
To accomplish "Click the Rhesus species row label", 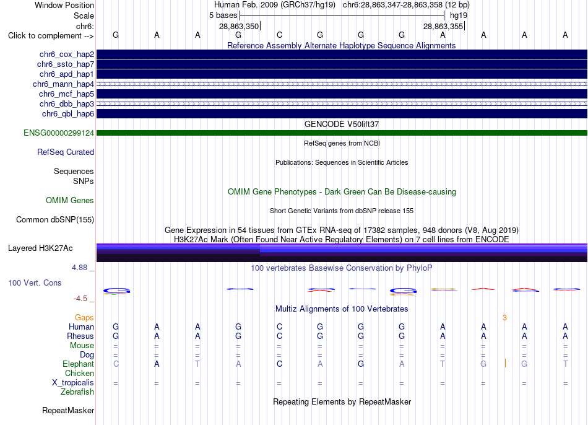I will pos(80,336).
